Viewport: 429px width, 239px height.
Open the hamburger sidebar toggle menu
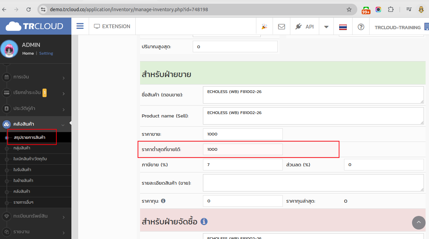(x=80, y=26)
